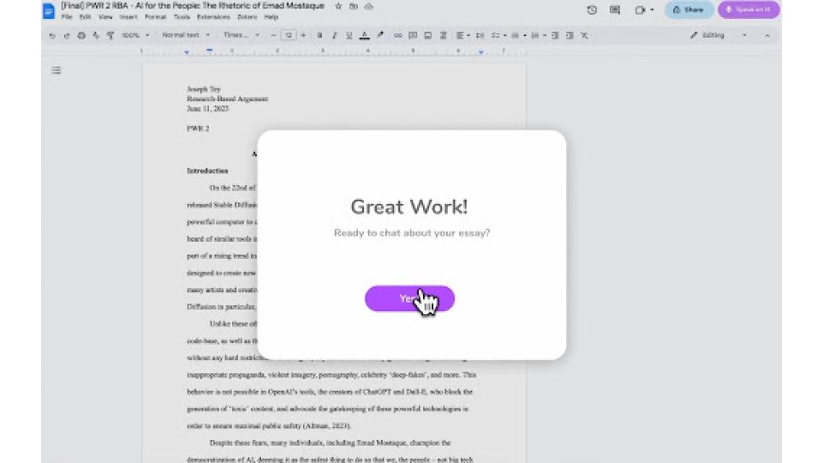
Task: Click the Introduction heading in the document
Action: click(x=207, y=171)
